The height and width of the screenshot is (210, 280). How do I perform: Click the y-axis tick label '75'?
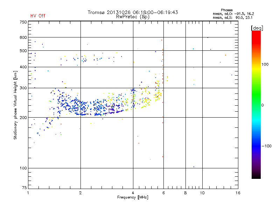[24, 188]
